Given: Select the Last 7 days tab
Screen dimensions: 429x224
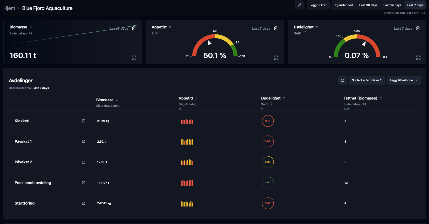Looking at the screenshot, I should (415, 5).
